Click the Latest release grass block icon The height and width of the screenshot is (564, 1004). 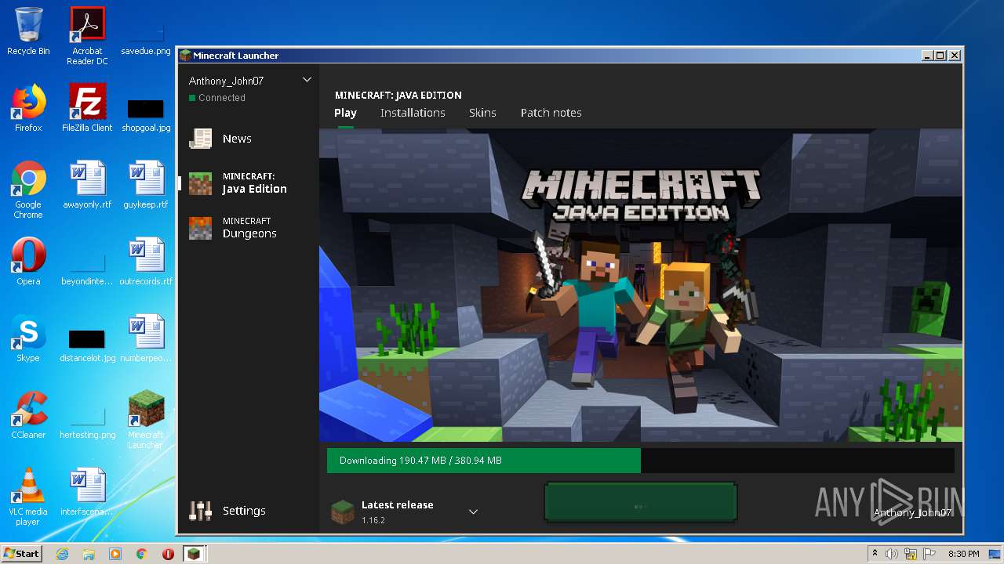[x=343, y=512]
